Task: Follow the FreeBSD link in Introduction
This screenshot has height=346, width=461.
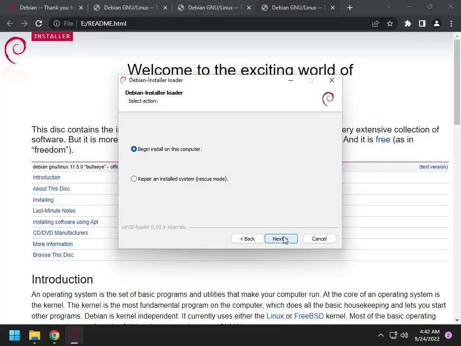Action: coord(309,316)
